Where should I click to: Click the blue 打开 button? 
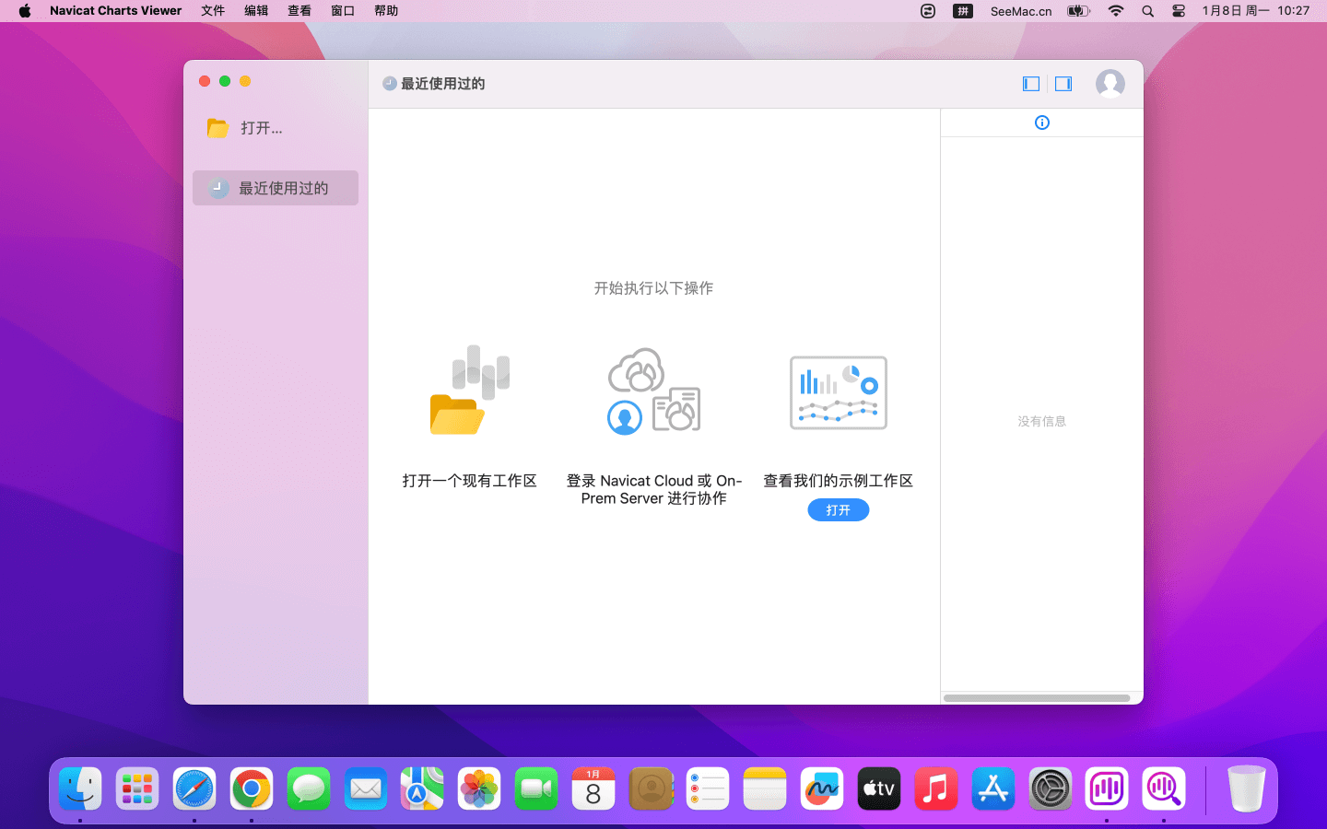tap(838, 510)
